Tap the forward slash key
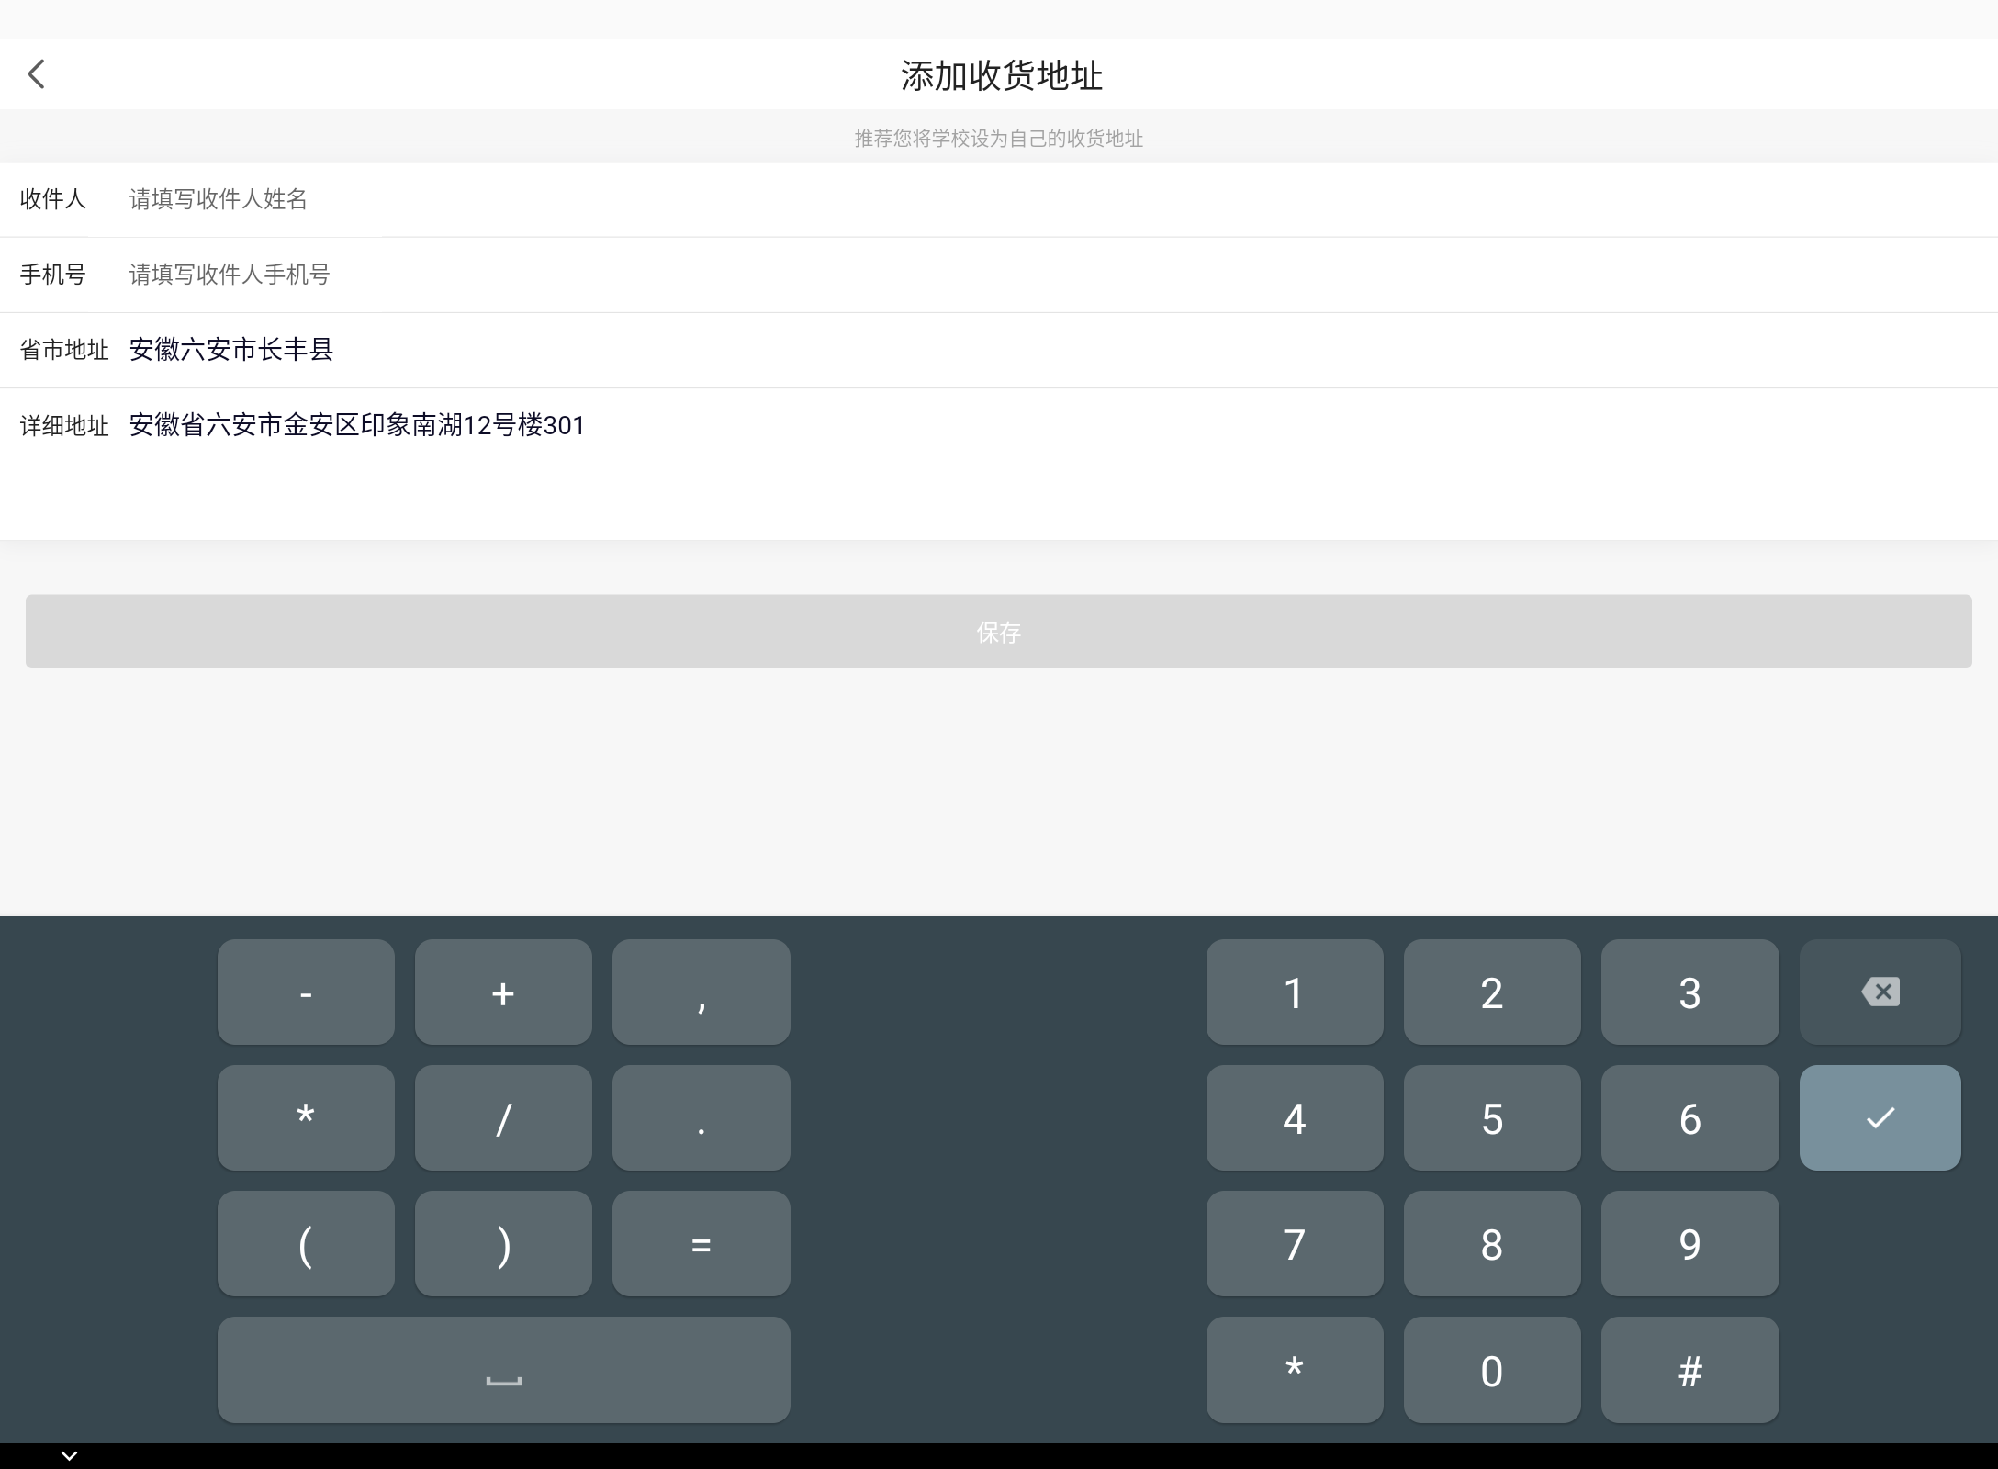 [503, 1117]
